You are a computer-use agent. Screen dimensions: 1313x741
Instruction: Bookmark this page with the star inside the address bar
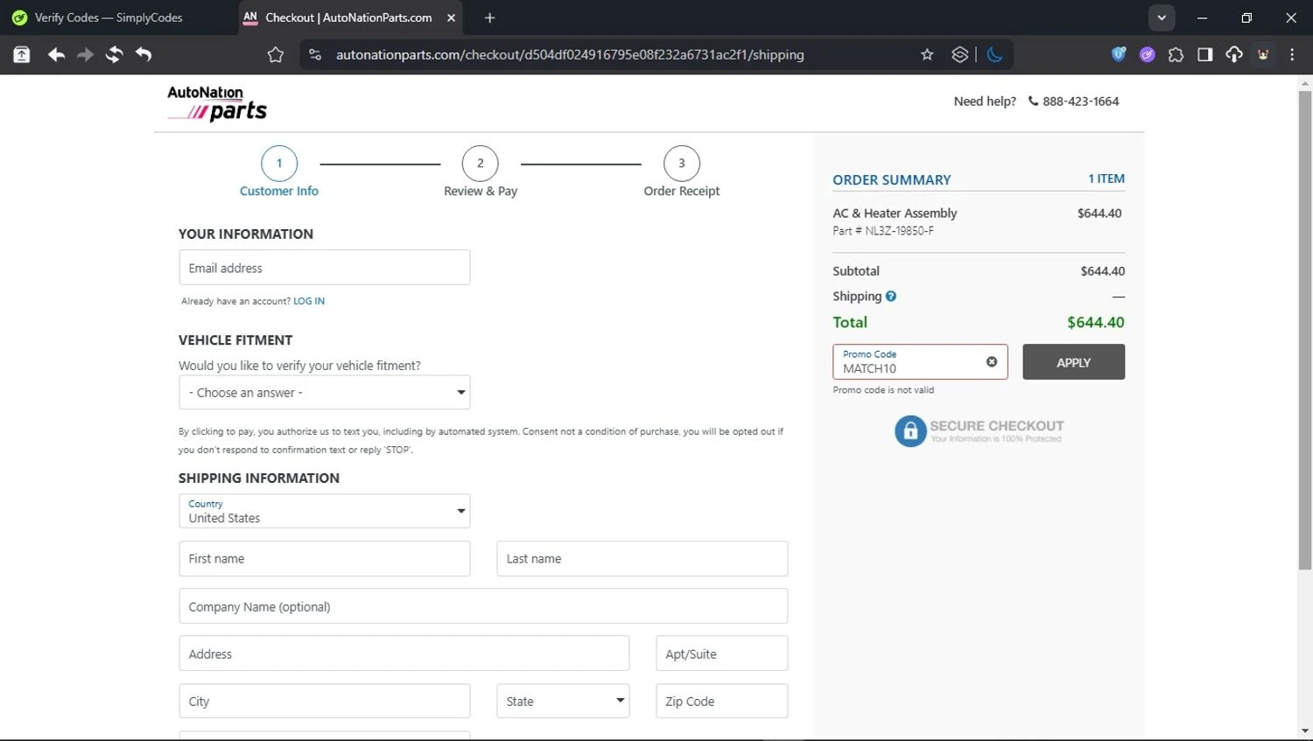tap(927, 54)
